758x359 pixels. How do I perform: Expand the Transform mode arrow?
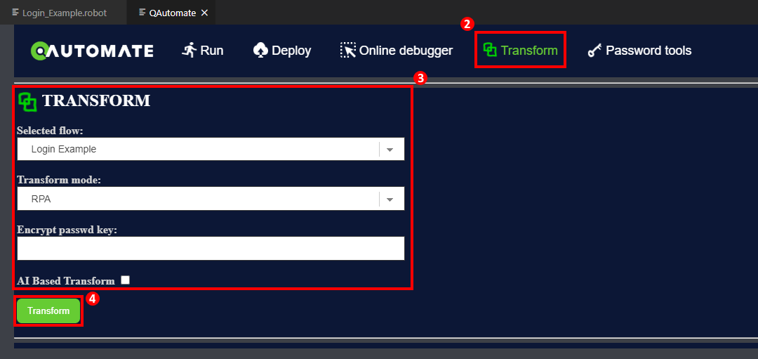[x=390, y=200]
